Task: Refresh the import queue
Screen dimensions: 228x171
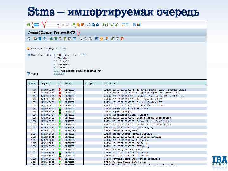Action: click(29, 39)
